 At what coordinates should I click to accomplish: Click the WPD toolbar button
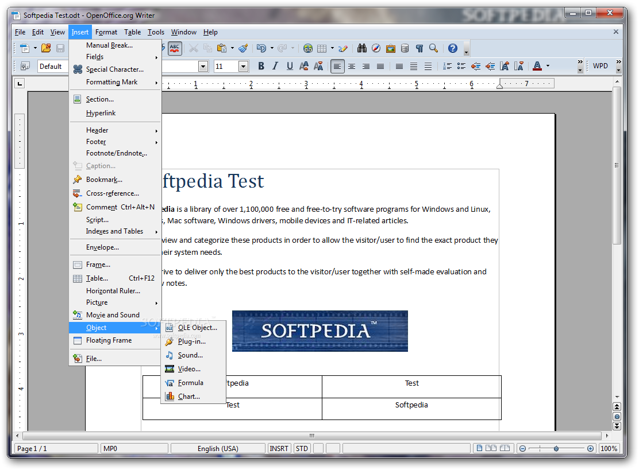[x=600, y=66]
